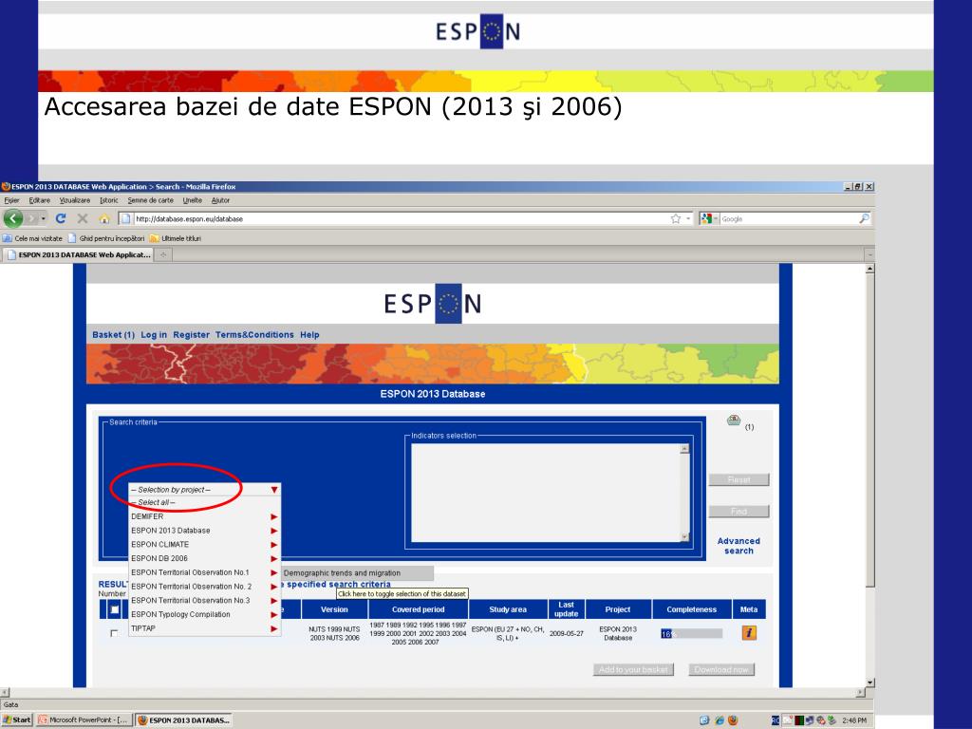Expand ESPON DB 2006 project entry

pyautogui.click(x=205, y=558)
